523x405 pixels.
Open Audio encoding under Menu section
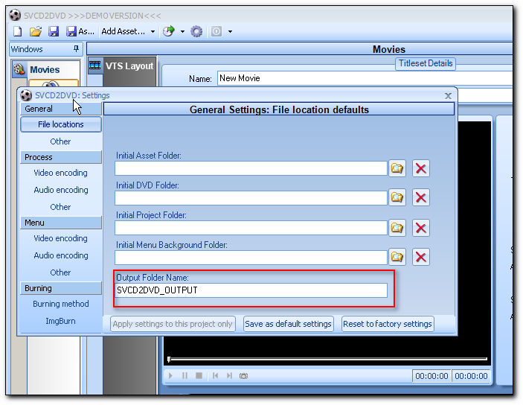coord(61,255)
